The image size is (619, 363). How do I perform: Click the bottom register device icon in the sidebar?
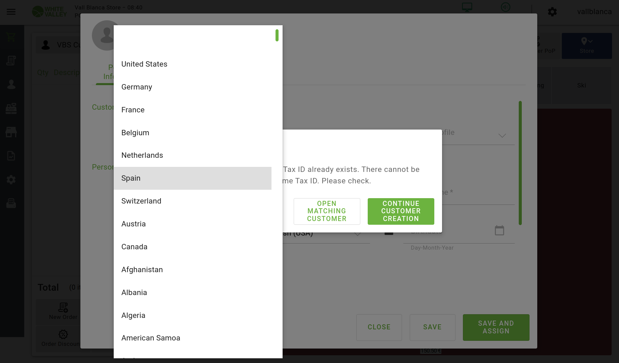(x=11, y=203)
